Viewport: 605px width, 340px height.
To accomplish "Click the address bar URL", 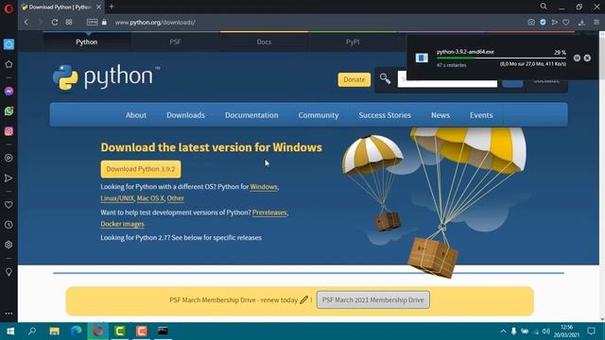I will tap(155, 23).
